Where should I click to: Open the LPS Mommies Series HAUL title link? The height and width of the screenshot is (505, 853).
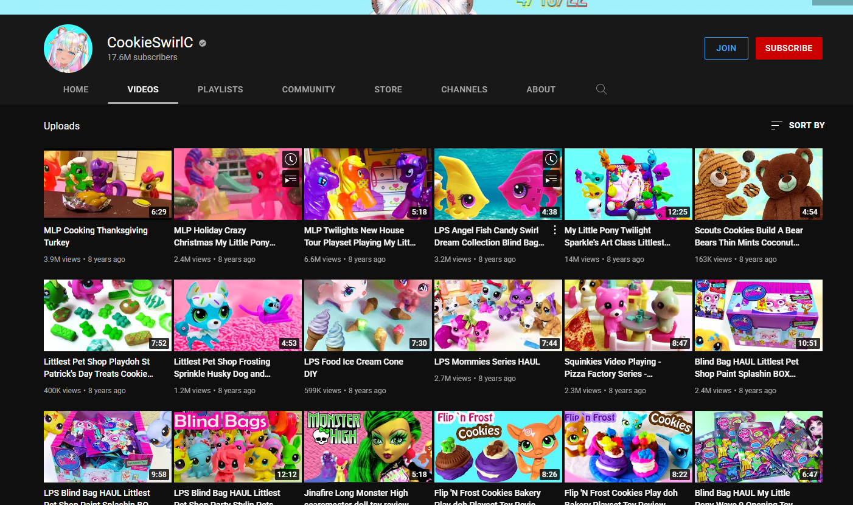point(487,362)
